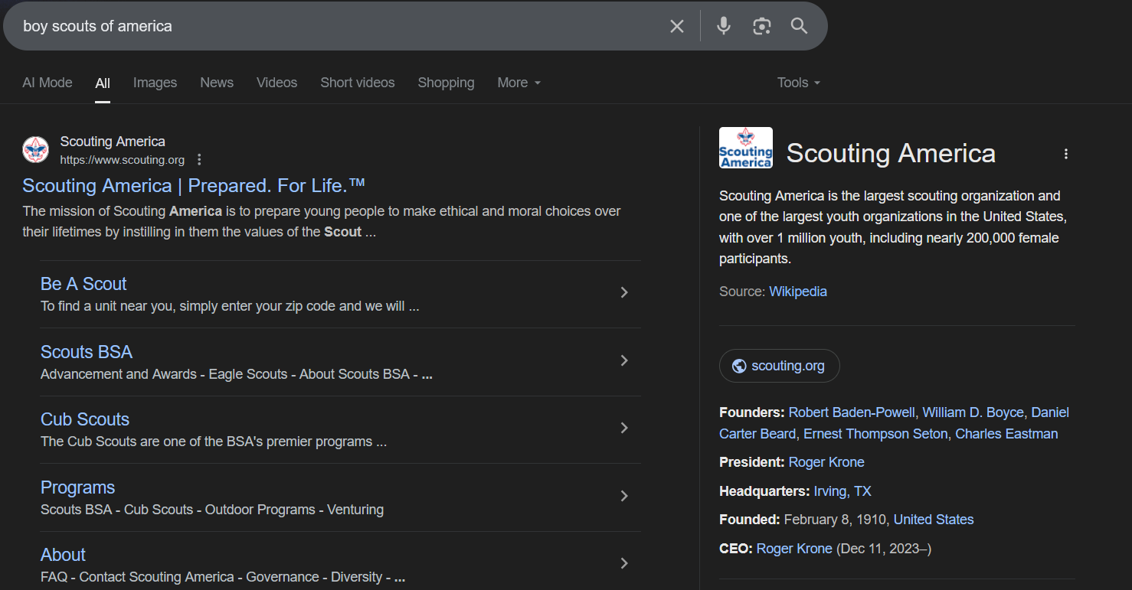Open the About sitelink
Viewport: 1132px width, 590px height.
click(x=63, y=555)
